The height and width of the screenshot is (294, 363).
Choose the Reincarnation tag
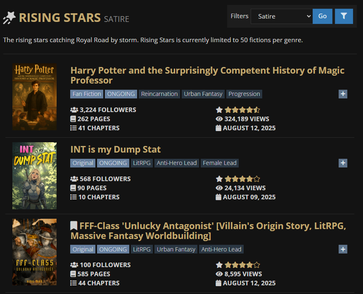click(x=159, y=94)
